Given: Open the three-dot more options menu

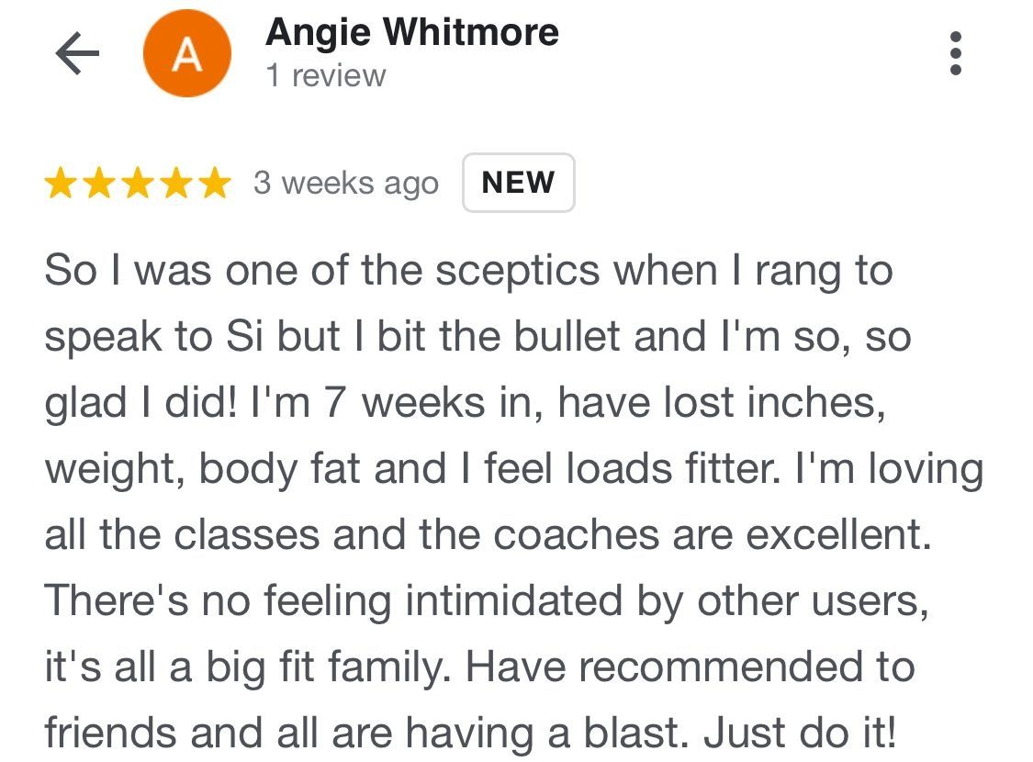Looking at the screenshot, I should (x=956, y=53).
